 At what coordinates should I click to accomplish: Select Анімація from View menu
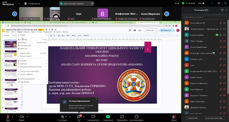pos(32,43)
